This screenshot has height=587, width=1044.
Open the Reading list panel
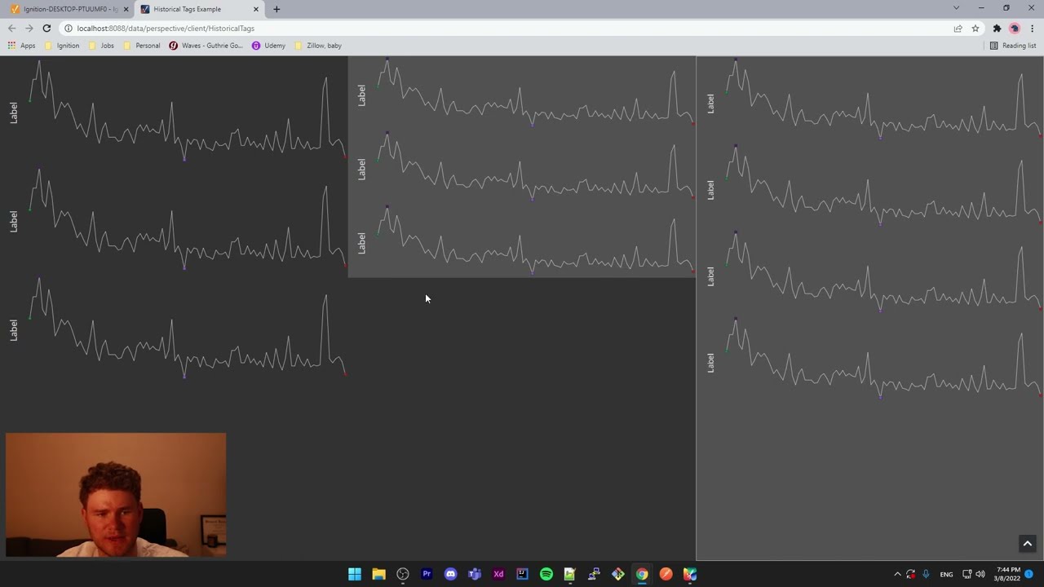[1013, 46]
